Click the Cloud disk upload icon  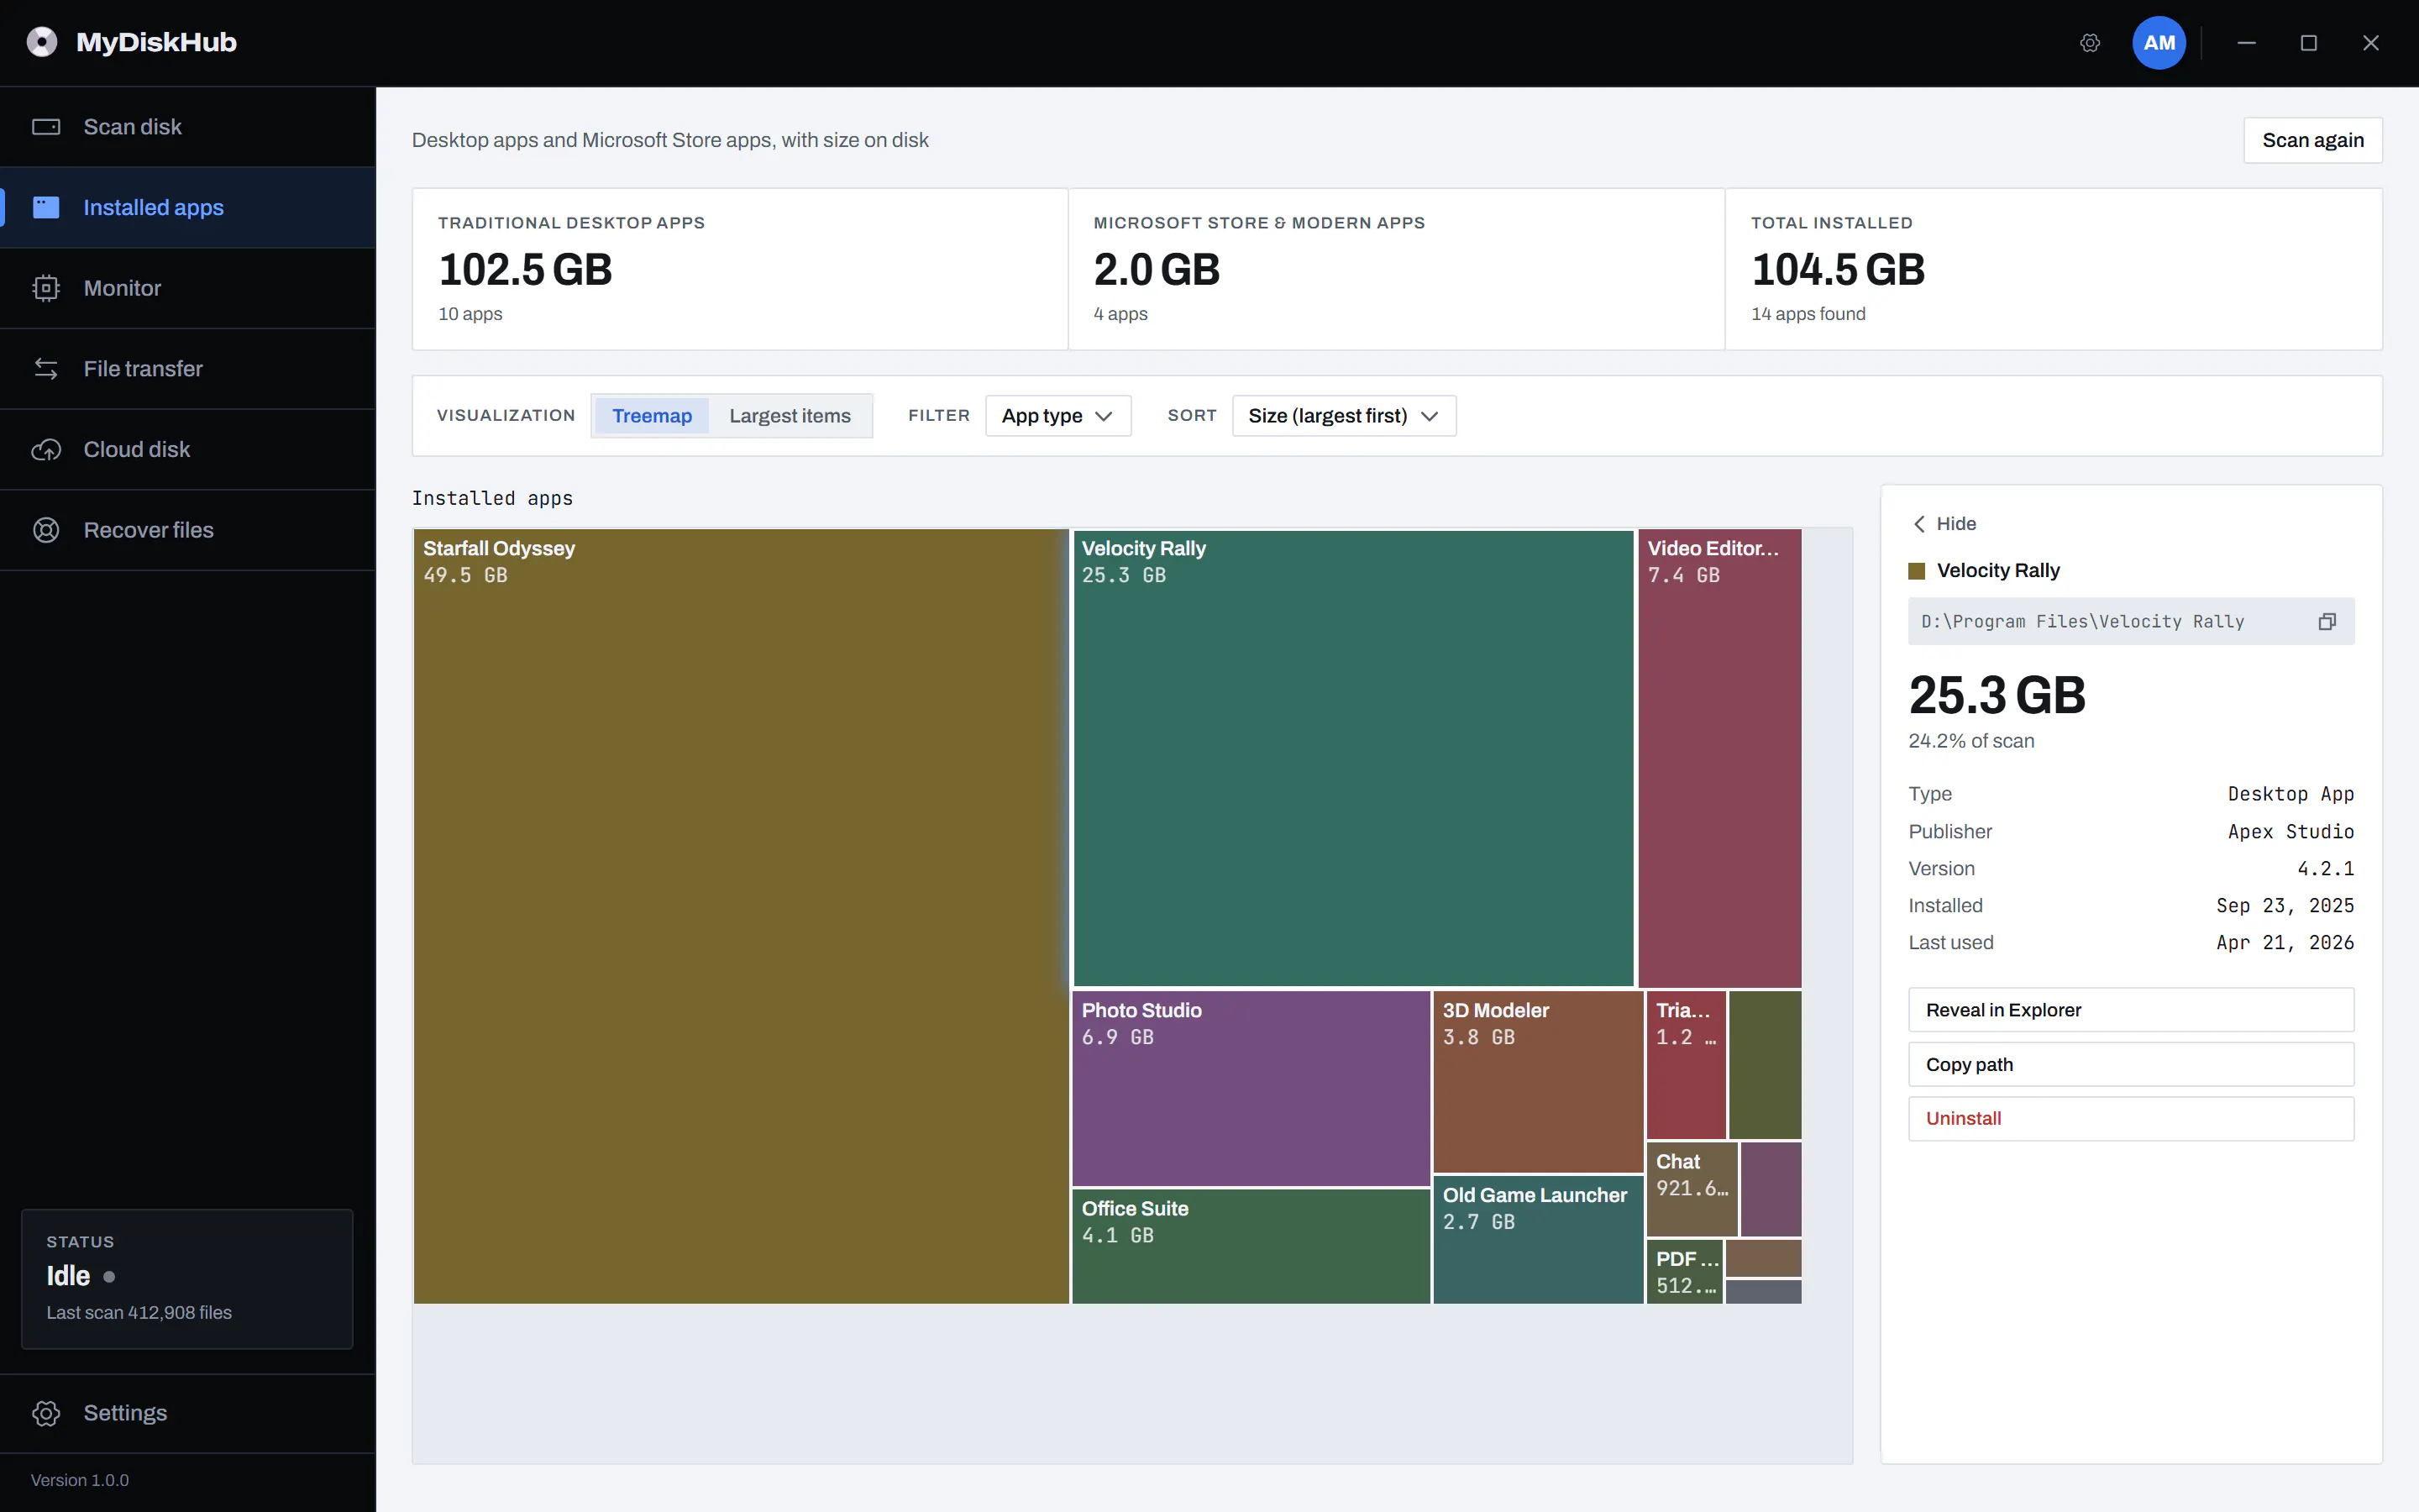(46, 450)
